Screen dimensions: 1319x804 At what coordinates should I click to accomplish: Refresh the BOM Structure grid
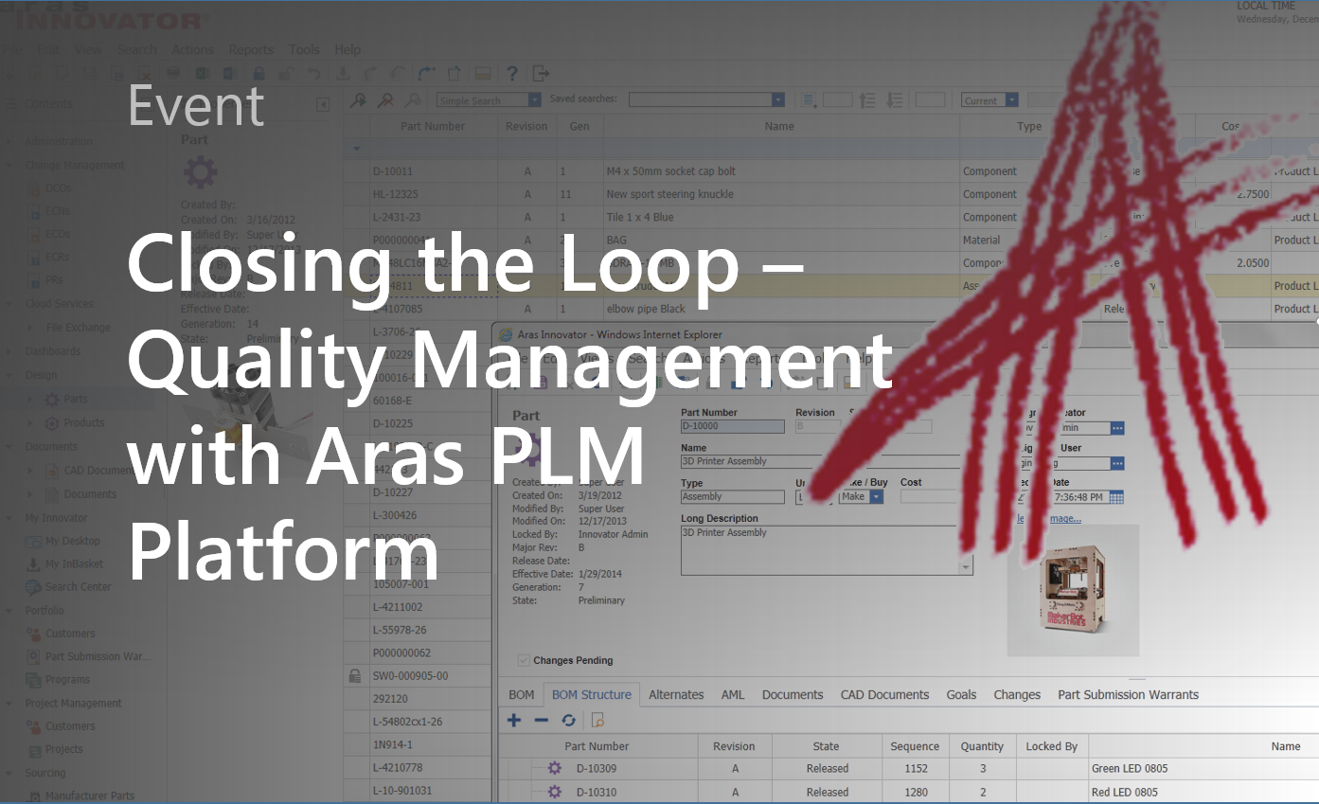click(569, 720)
